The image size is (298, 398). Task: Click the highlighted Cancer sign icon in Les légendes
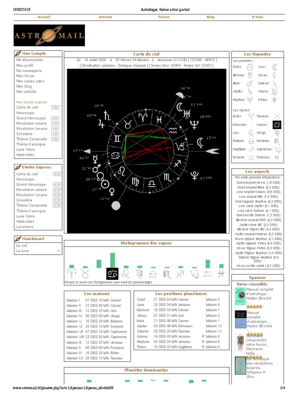[277, 125]
